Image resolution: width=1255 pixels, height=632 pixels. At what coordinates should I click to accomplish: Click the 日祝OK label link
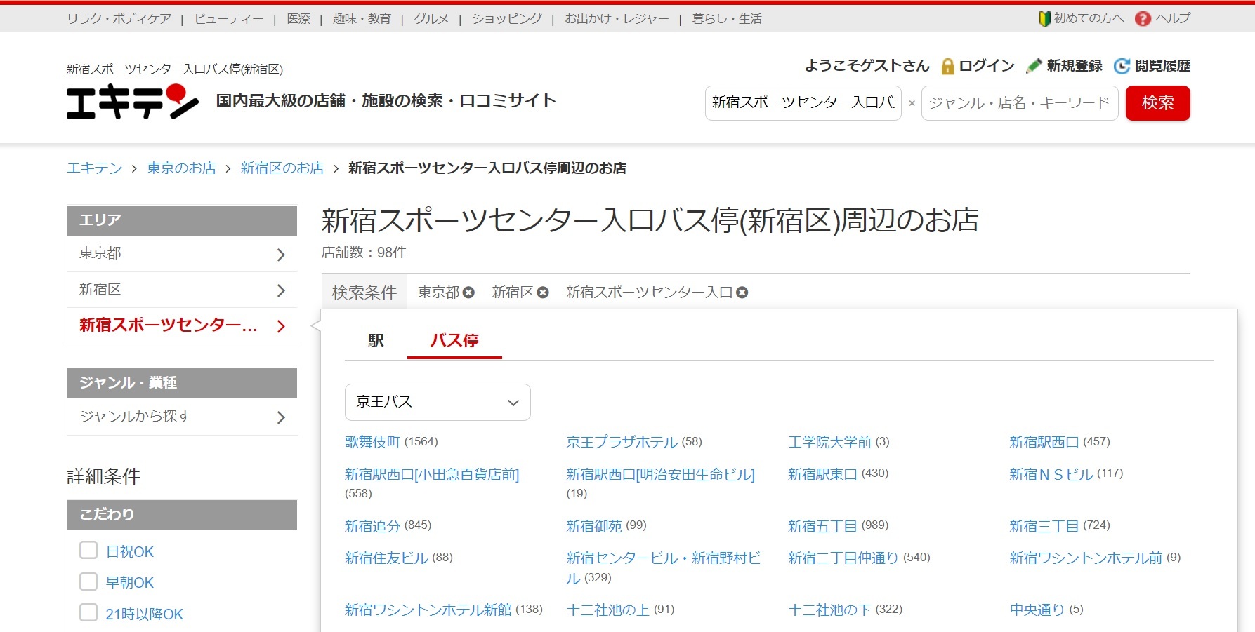point(130,552)
